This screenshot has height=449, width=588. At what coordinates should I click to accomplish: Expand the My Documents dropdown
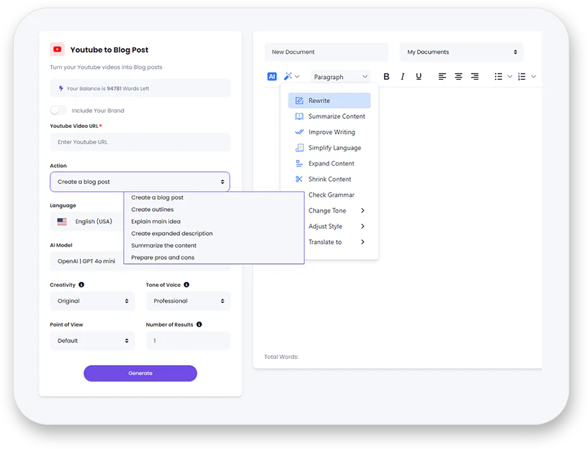click(461, 52)
